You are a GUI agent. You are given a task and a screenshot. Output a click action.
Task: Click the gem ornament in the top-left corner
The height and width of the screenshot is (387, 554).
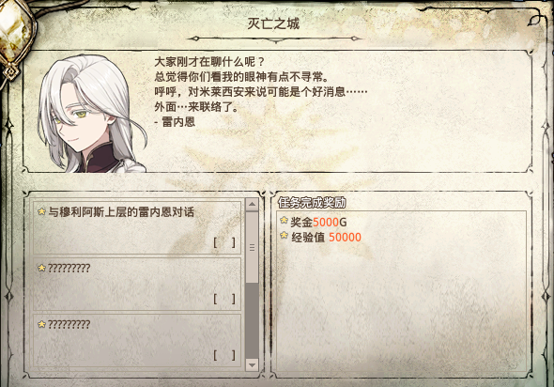14,38
